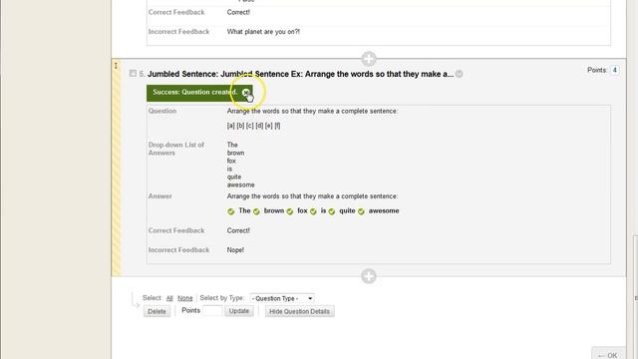Dismiss the 'Success: Question created' message
The image size is (638, 359).
tap(246, 93)
